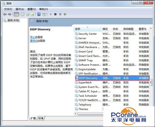Click the 停止 service link
This screenshot has height=127, width=155.
point(32,37)
